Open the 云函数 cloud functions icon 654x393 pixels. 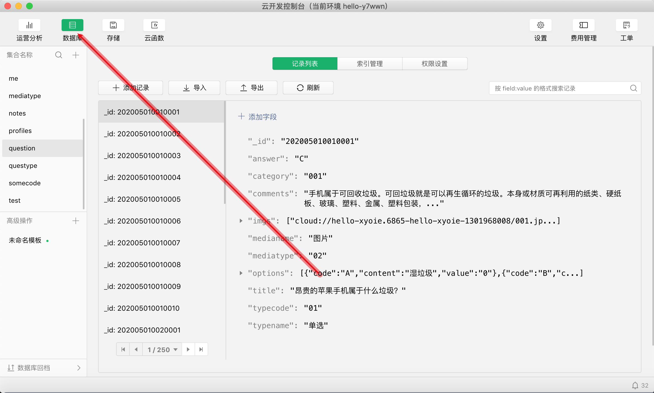(154, 25)
